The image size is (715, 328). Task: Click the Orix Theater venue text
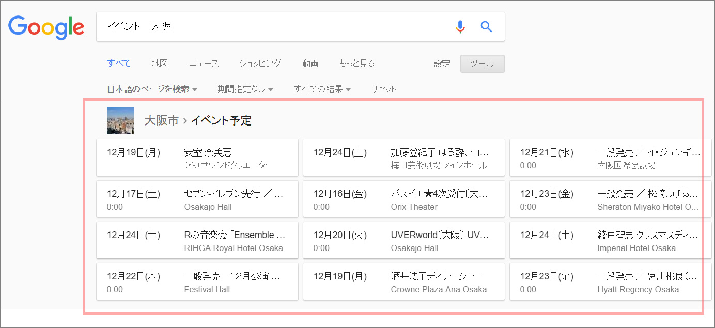coord(414,207)
